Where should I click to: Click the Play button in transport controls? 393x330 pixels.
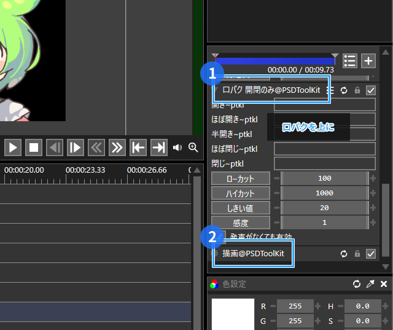tap(13, 147)
